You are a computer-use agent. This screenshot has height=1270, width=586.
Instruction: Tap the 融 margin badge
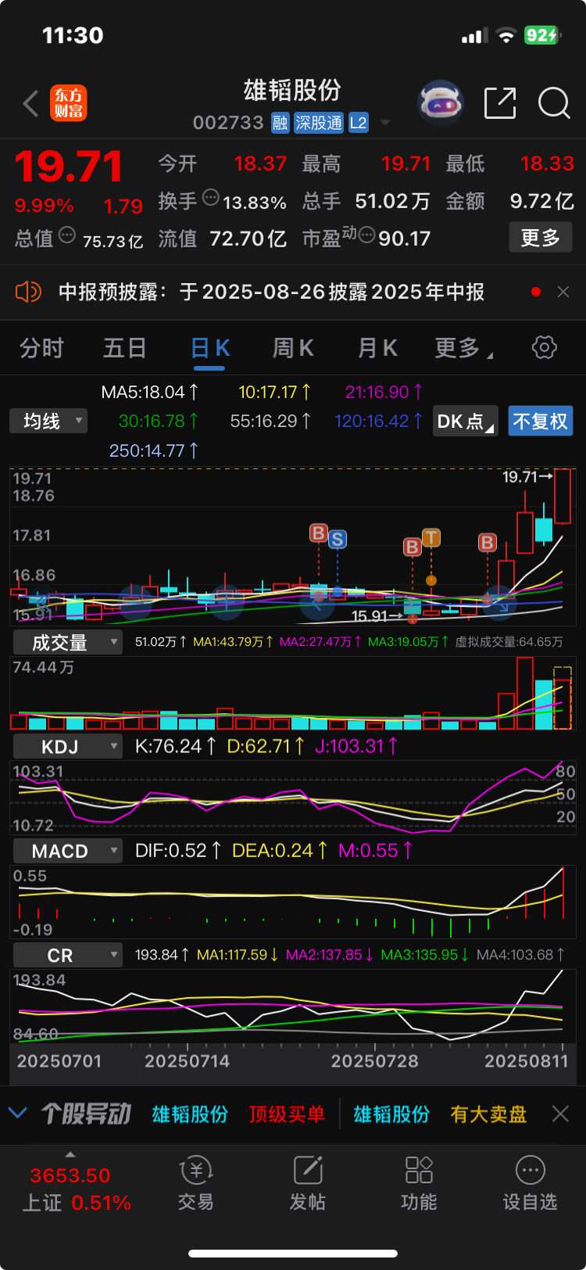tap(280, 123)
